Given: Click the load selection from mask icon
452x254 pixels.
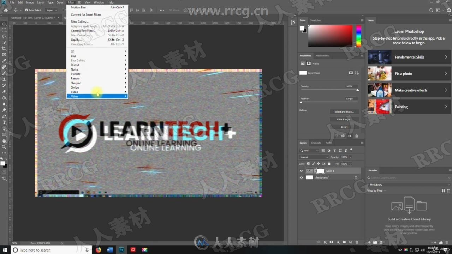Looking at the screenshot, I should click(336, 136).
